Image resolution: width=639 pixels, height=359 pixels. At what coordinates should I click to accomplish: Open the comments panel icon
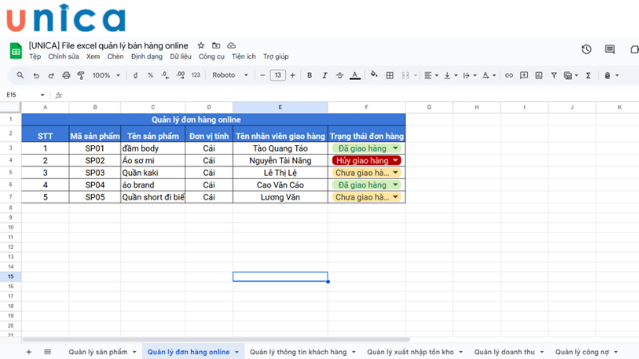(x=609, y=49)
